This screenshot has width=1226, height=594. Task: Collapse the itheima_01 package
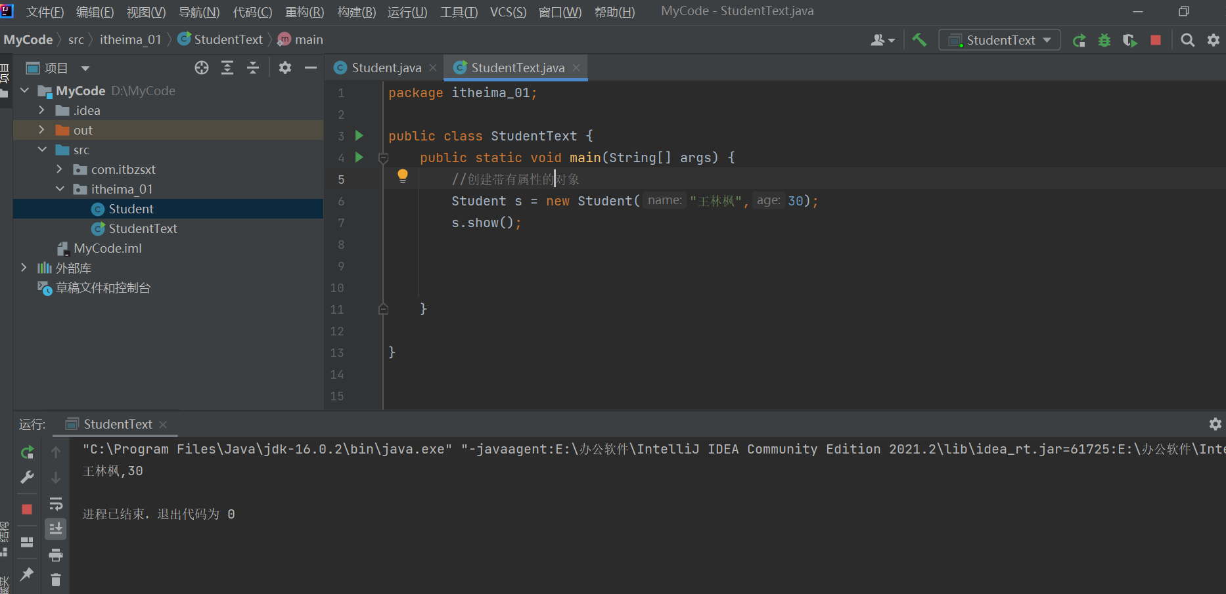pyautogui.click(x=59, y=189)
